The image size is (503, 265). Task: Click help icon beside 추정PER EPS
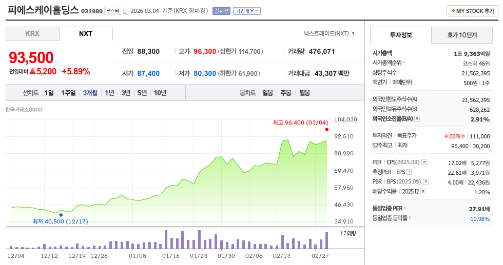tap(409, 172)
